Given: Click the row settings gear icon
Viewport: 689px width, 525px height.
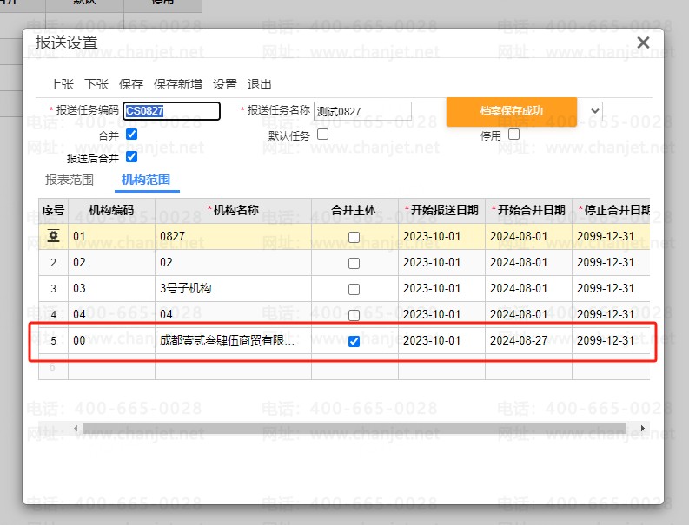Looking at the screenshot, I should click(53, 236).
